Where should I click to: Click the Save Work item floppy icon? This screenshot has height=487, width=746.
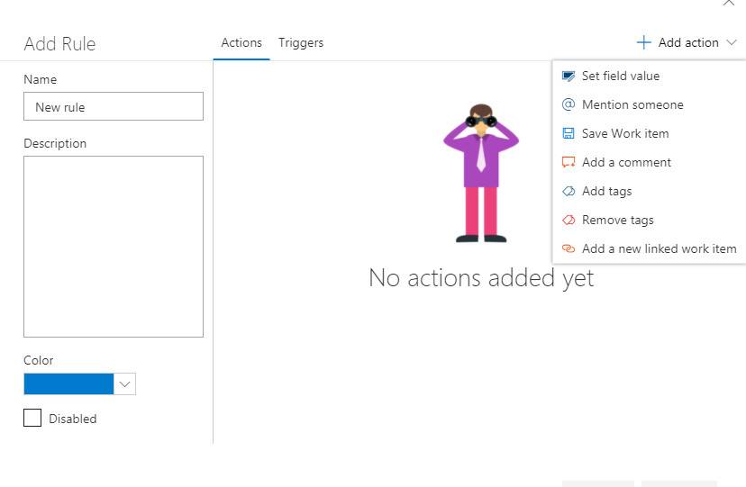click(x=569, y=133)
